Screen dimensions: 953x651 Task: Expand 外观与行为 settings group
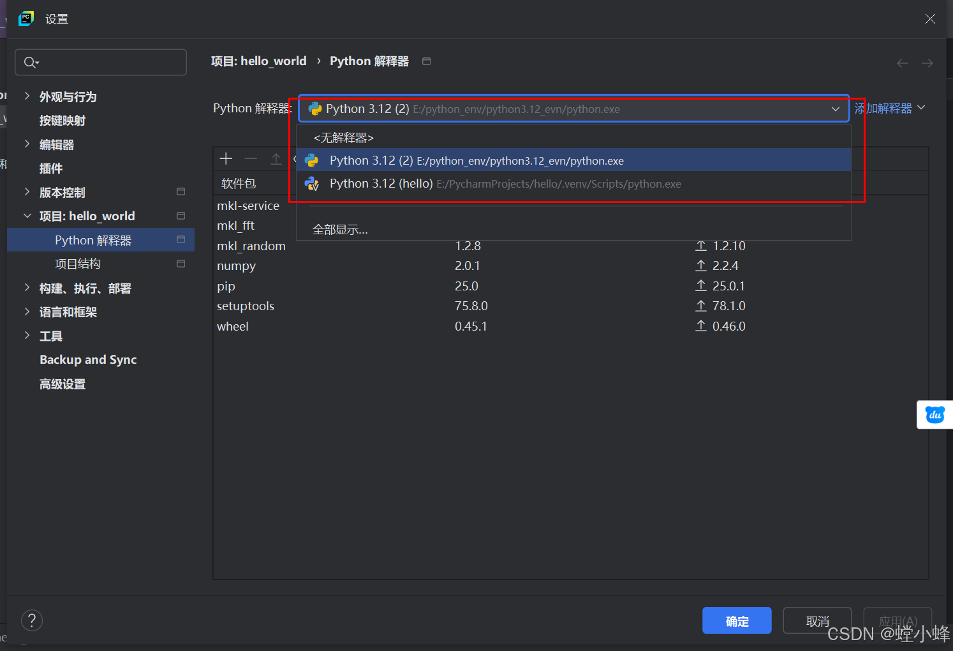[27, 96]
